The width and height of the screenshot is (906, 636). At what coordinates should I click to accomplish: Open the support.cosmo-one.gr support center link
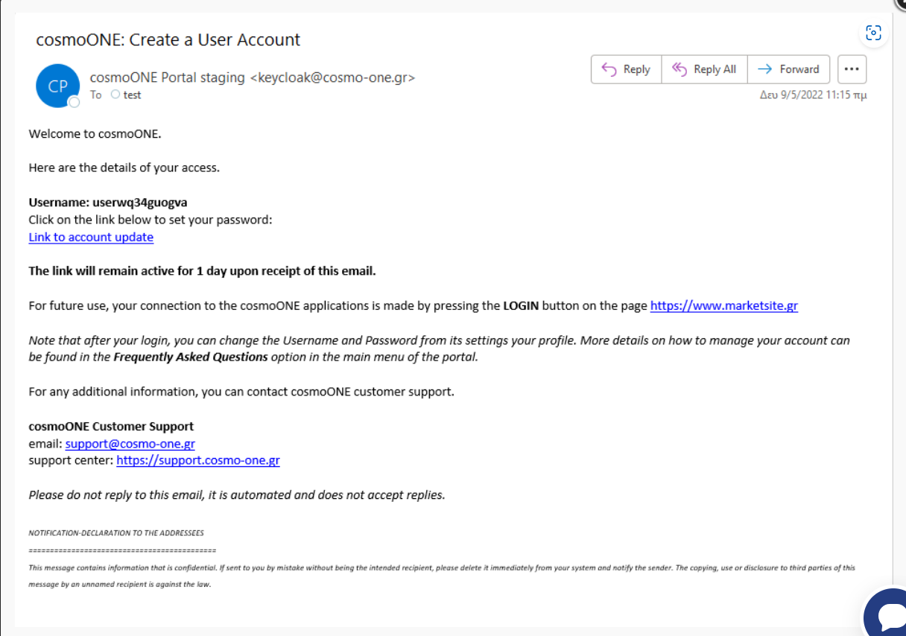(197, 460)
